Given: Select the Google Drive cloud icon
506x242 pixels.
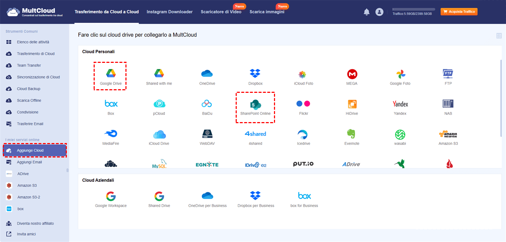Looking at the screenshot, I should tap(111, 73).
